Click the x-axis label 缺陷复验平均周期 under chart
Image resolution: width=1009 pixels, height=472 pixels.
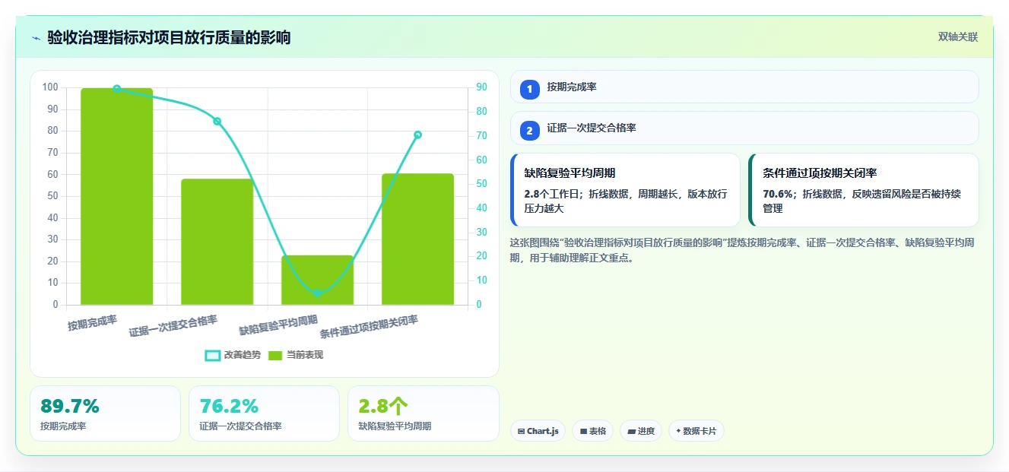(278, 325)
